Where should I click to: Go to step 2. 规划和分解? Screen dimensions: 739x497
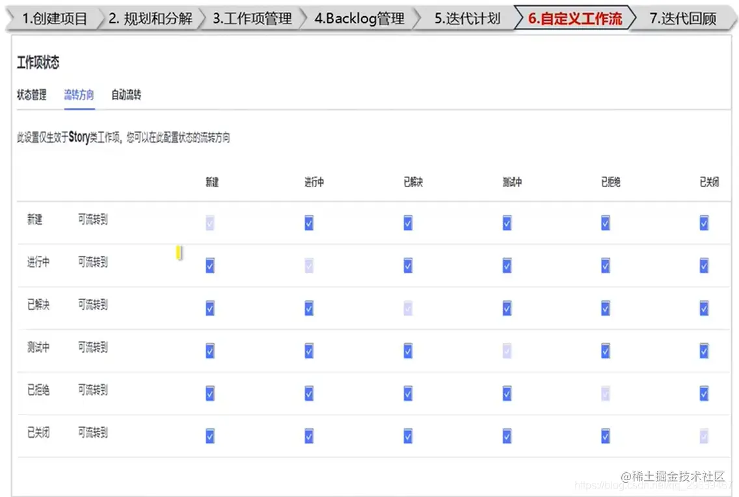[150, 18]
